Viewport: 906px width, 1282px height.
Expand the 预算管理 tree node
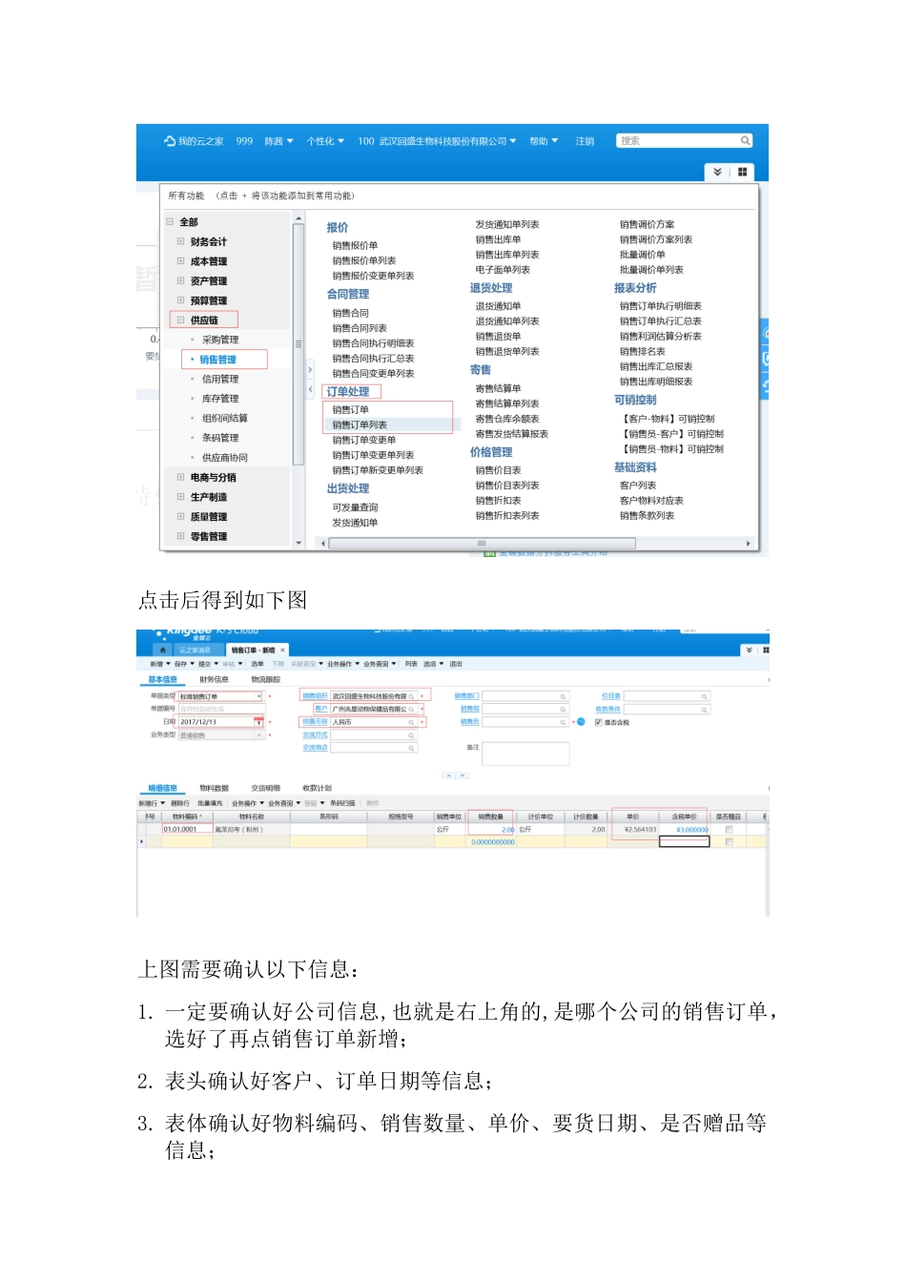pyautogui.click(x=180, y=300)
